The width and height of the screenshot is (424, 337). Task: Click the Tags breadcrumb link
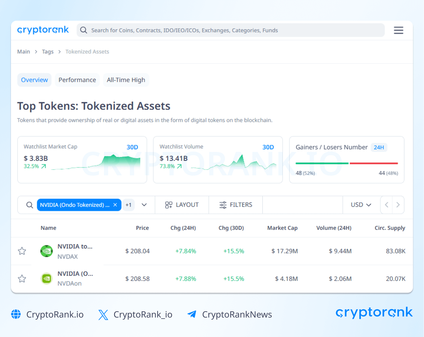[48, 51]
